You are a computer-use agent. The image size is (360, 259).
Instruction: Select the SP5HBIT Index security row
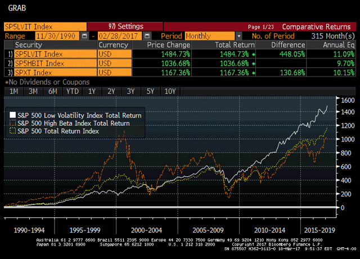click(180, 63)
